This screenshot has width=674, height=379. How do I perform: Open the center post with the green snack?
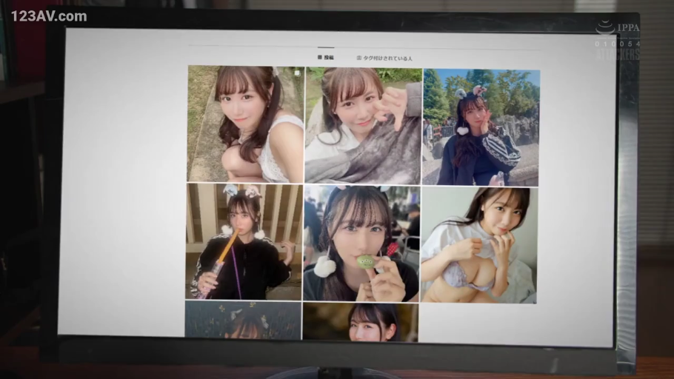[x=361, y=244]
